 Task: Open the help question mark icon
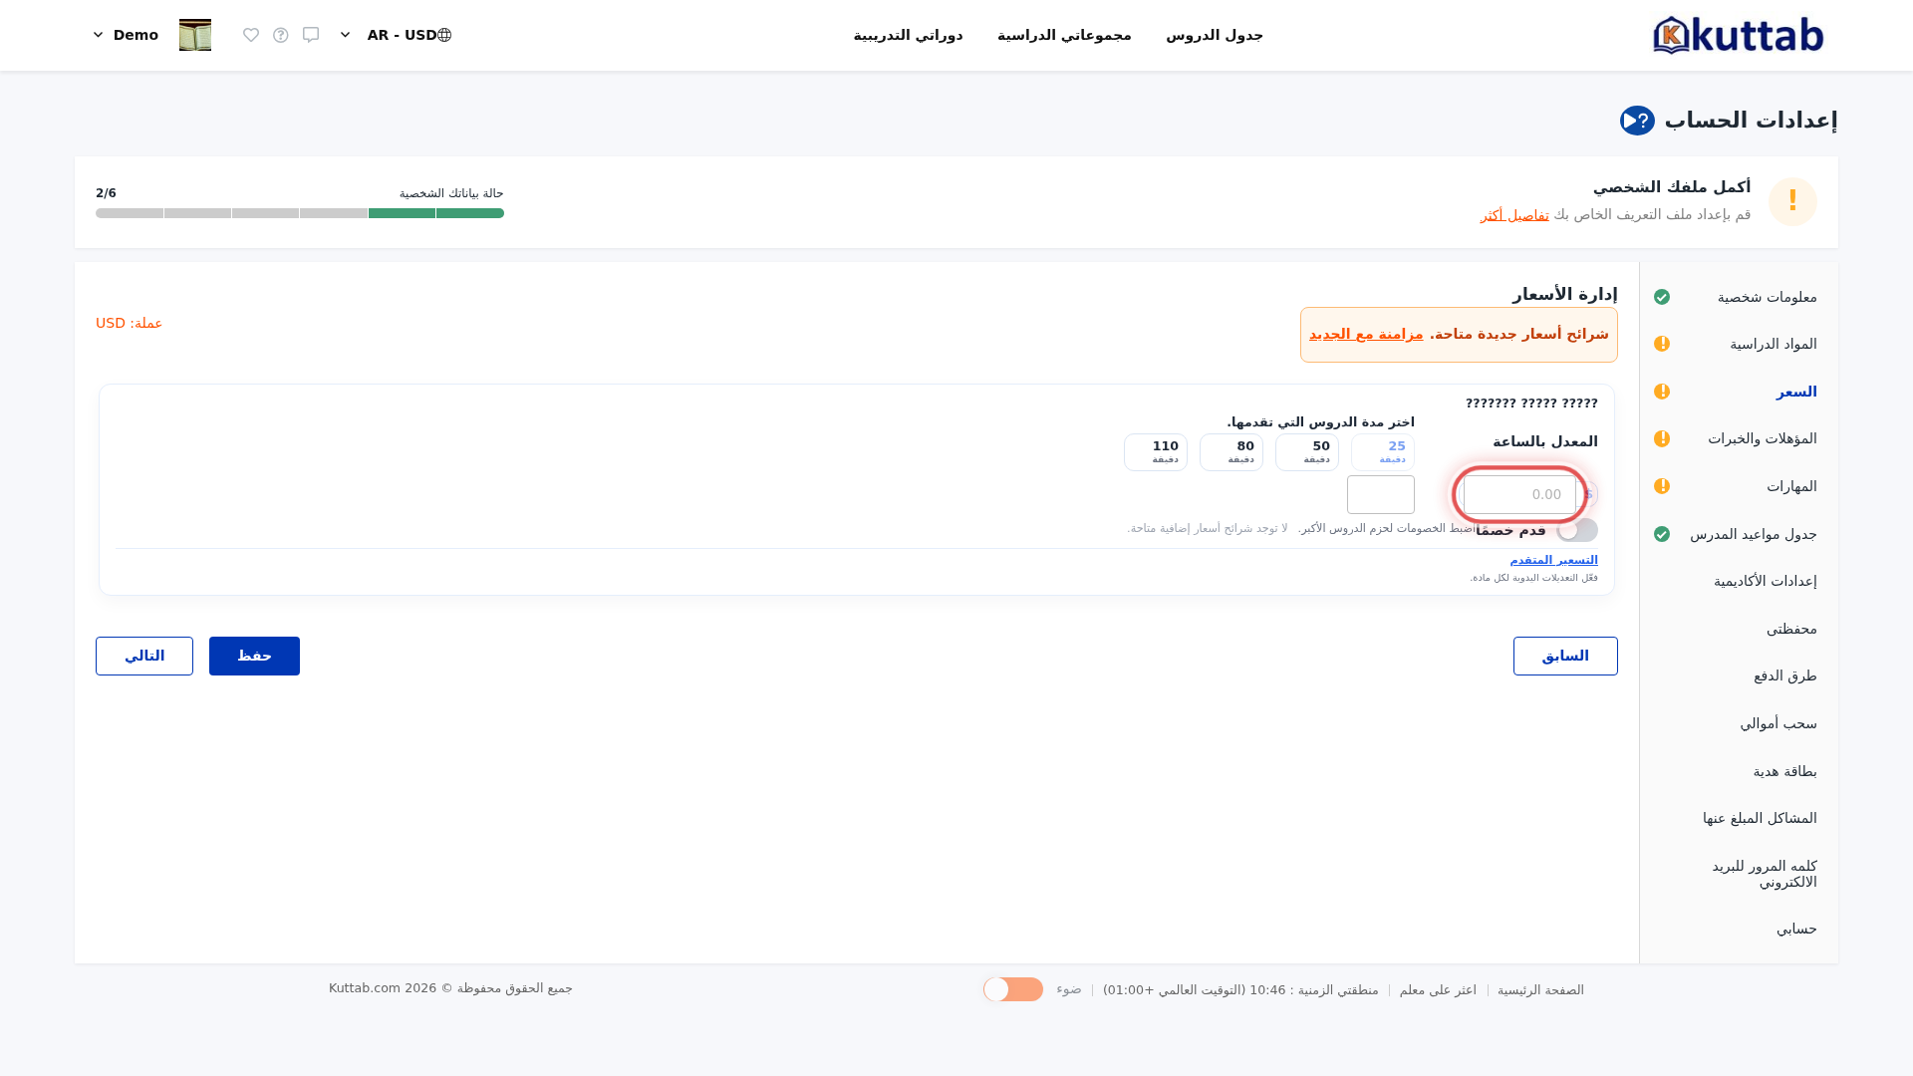(281, 35)
